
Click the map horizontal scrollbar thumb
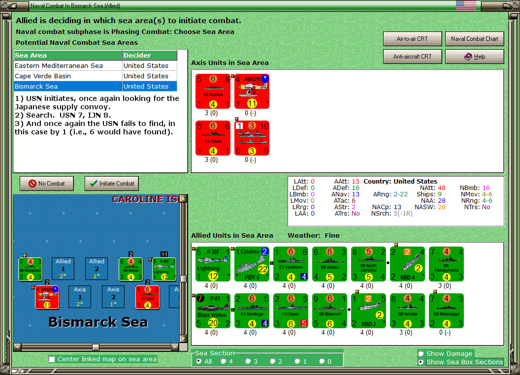tap(96, 347)
